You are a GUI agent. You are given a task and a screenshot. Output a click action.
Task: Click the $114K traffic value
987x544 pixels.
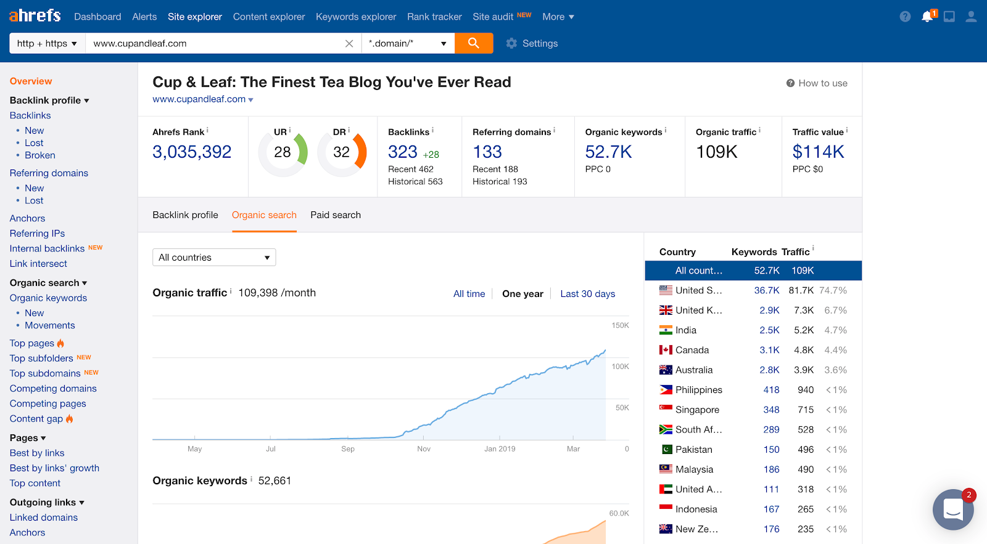818,152
